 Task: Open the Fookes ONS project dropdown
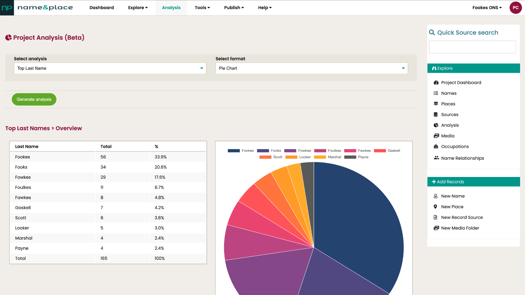point(487,8)
